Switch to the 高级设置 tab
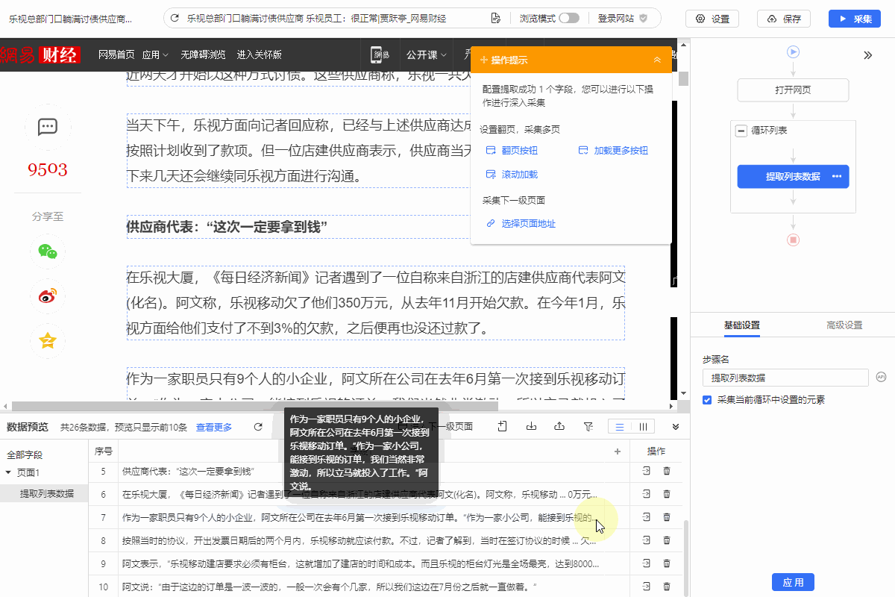This screenshot has height=597, width=895. [x=844, y=325]
